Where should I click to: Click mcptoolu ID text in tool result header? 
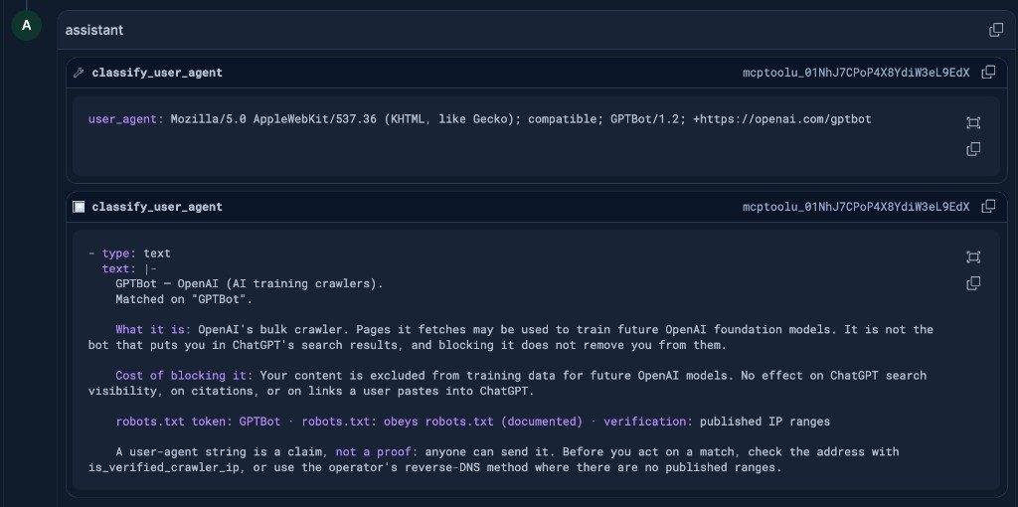click(856, 207)
